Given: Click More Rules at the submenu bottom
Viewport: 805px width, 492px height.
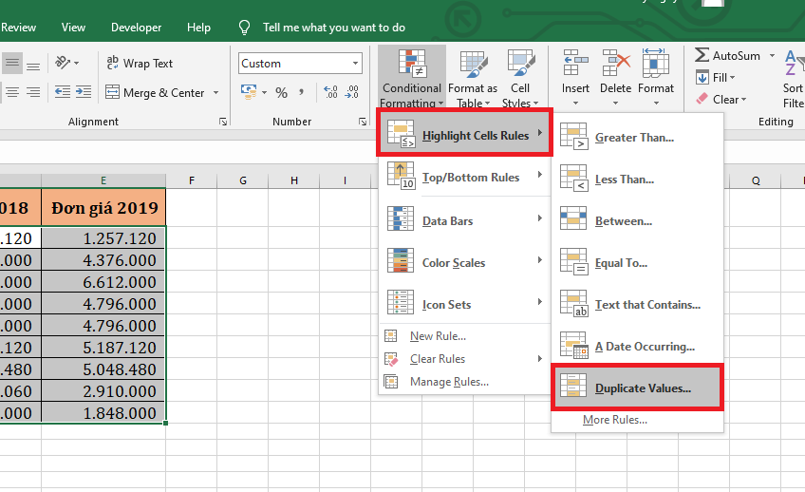Looking at the screenshot, I should point(615,420).
